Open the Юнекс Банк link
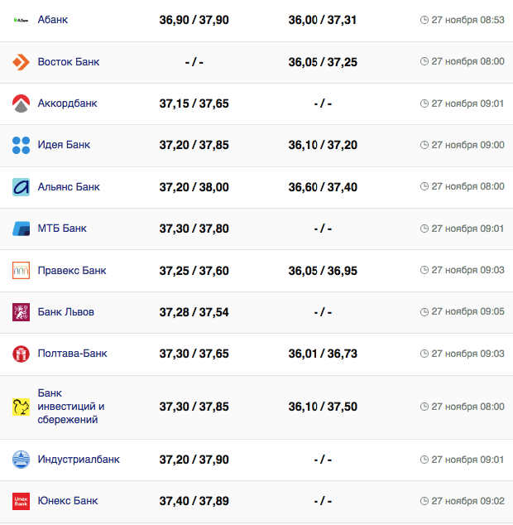The height and width of the screenshot is (525, 513). [68, 501]
